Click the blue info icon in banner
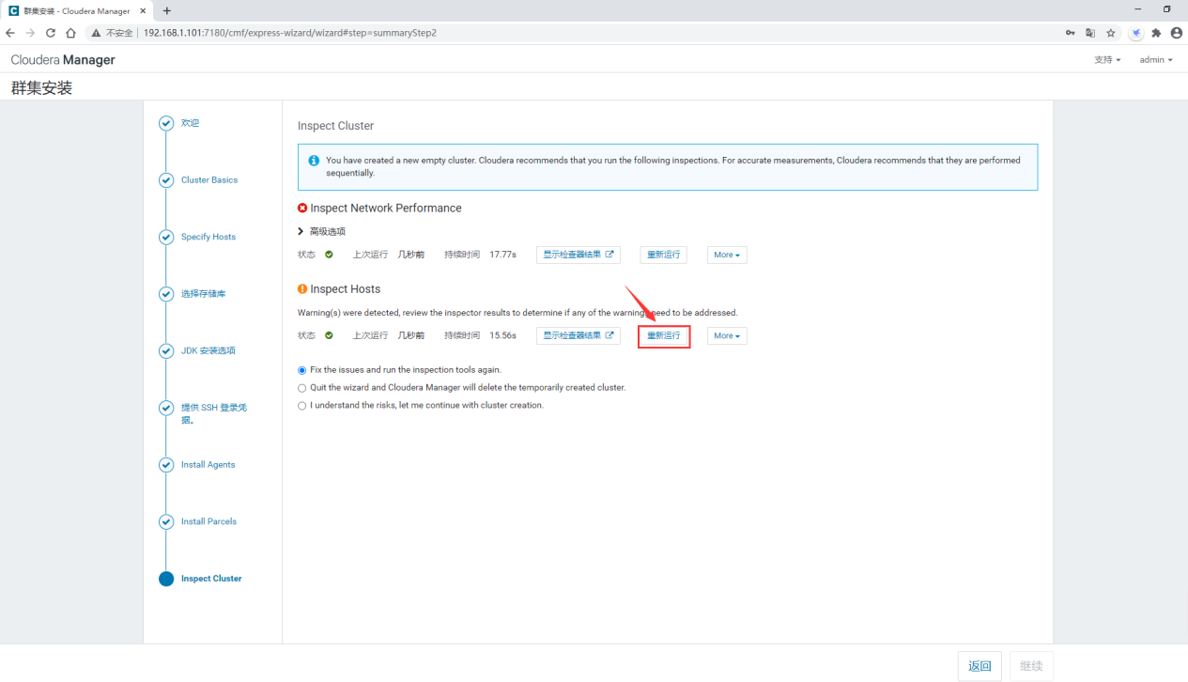Viewport: 1188px width, 682px height. (x=315, y=161)
